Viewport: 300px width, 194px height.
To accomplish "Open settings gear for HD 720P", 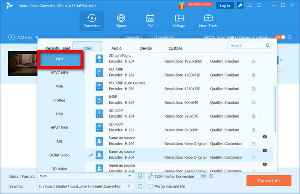I will tap(254, 75).
